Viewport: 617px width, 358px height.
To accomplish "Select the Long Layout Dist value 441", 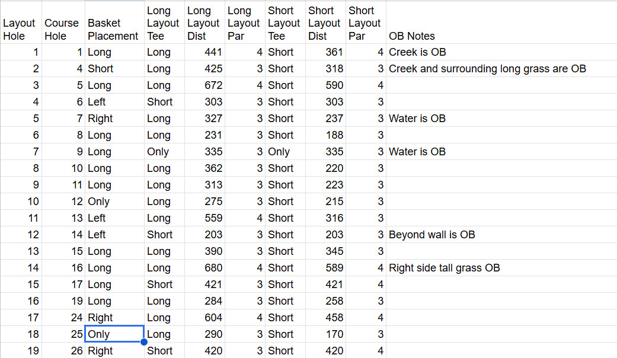I will coord(204,52).
